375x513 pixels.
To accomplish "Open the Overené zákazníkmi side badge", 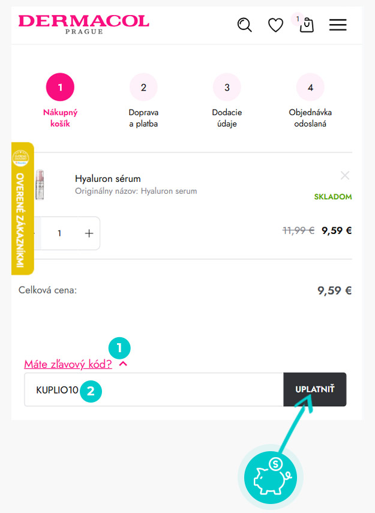I will click(x=23, y=209).
